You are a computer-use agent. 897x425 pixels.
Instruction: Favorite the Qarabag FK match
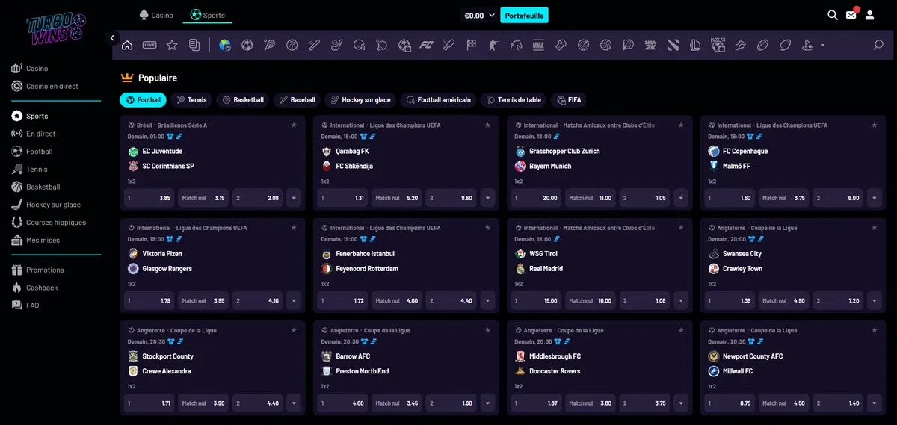click(487, 125)
